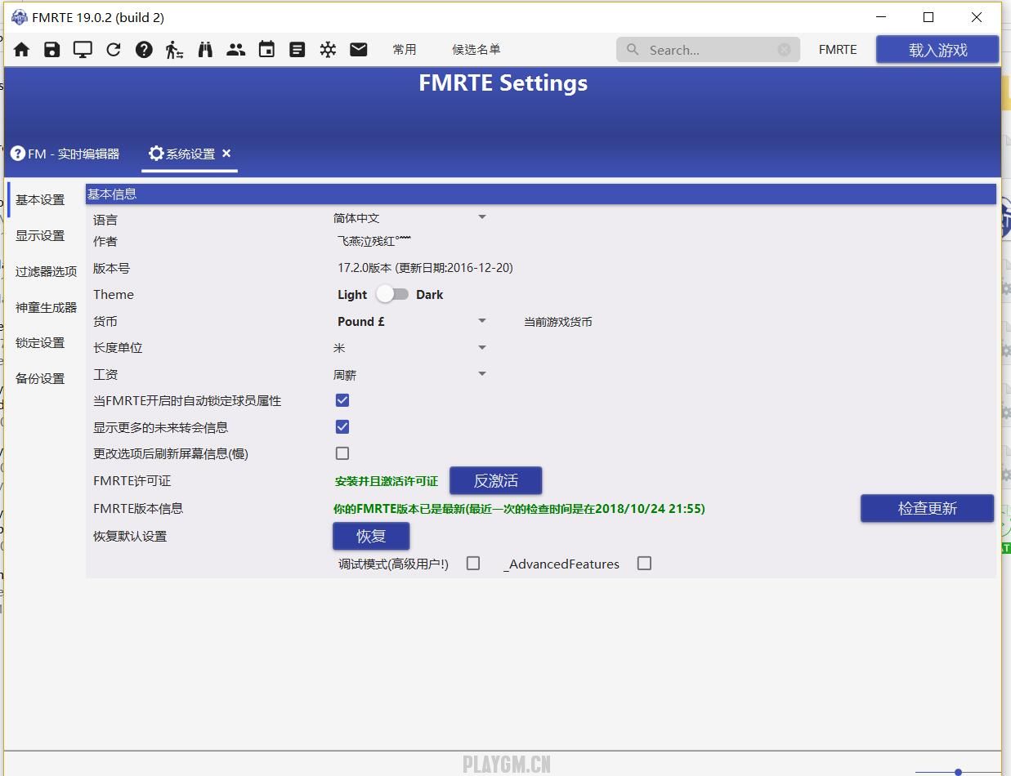
Task: Click the 你的FMRTE版本已是最新 status message
Action: [520, 508]
